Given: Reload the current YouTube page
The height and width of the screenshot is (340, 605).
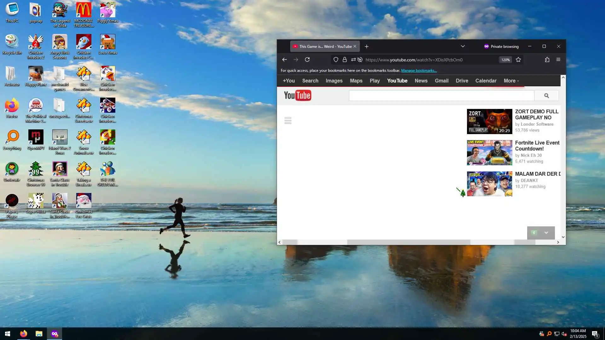Looking at the screenshot, I should pyautogui.click(x=307, y=59).
